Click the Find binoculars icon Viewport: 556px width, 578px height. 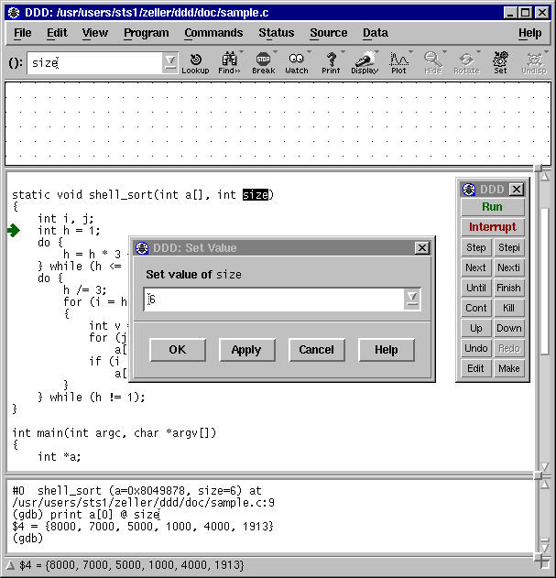tap(229, 62)
